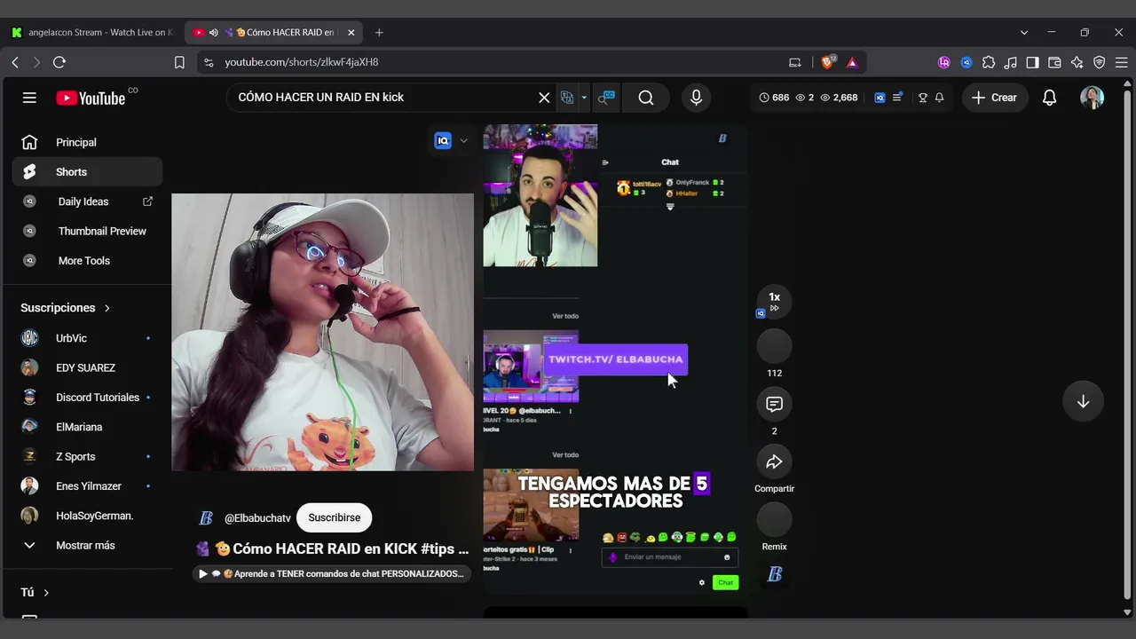Image resolution: width=1136 pixels, height=639 pixels.
Task: Click the vidIQ badge above the Short
Action: click(443, 140)
